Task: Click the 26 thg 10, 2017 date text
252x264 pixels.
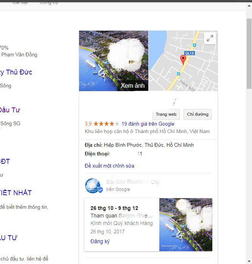Action: [x=107, y=232]
